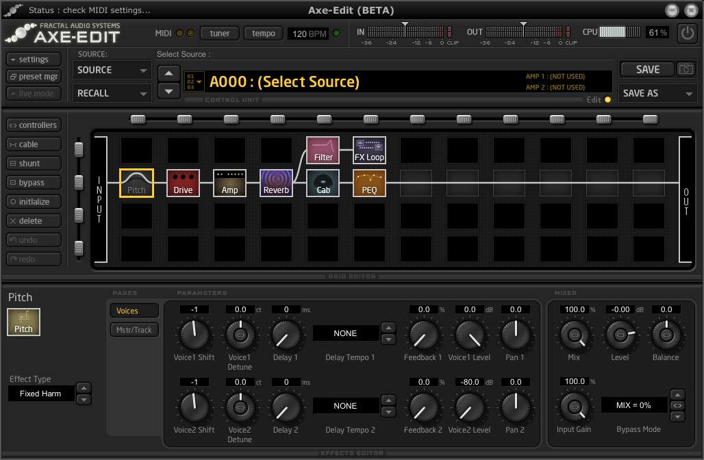Click the Voice1 Level knob
The height and width of the screenshot is (460, 704).
[x=470, y=335]
